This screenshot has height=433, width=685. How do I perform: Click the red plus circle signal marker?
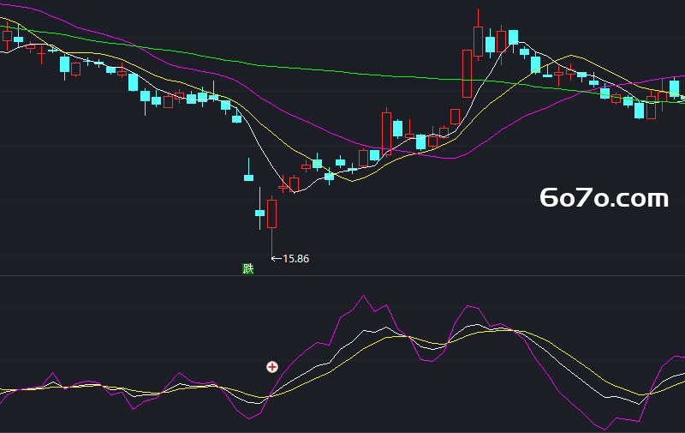(272, 367)
